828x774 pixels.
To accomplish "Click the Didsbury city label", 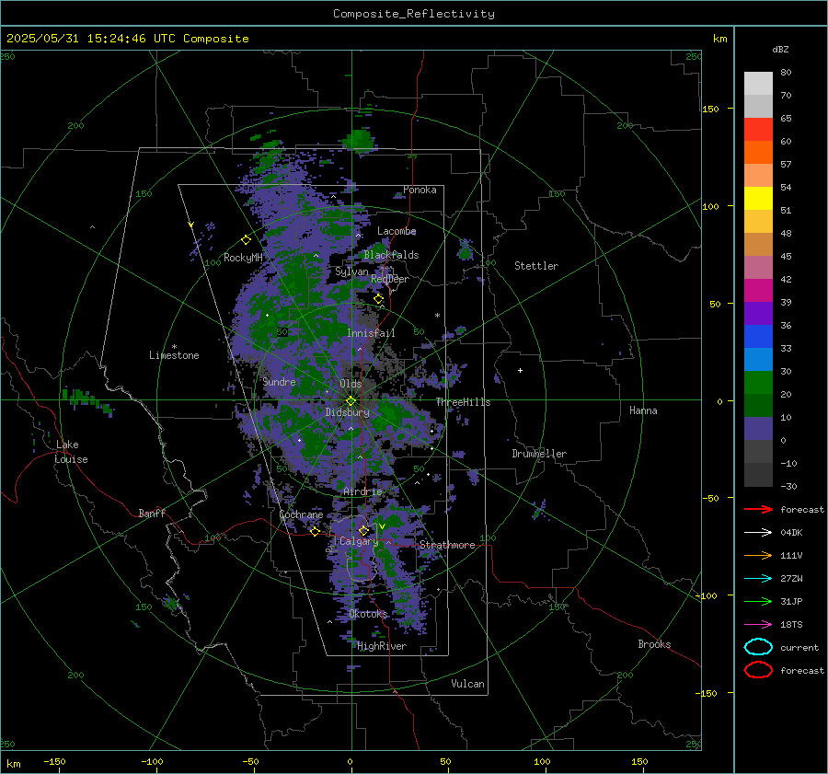I will (x=347, y=412).
